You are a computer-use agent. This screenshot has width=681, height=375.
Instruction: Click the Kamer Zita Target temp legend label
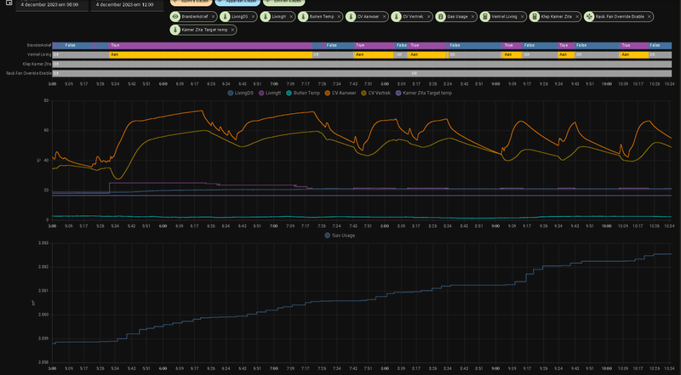point(427,93)
